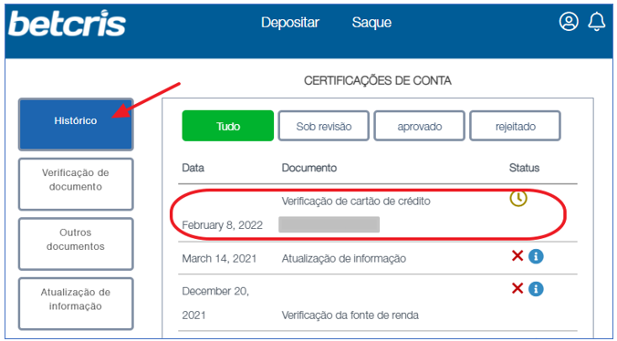Open Outros documentos section

coord(76,243)
